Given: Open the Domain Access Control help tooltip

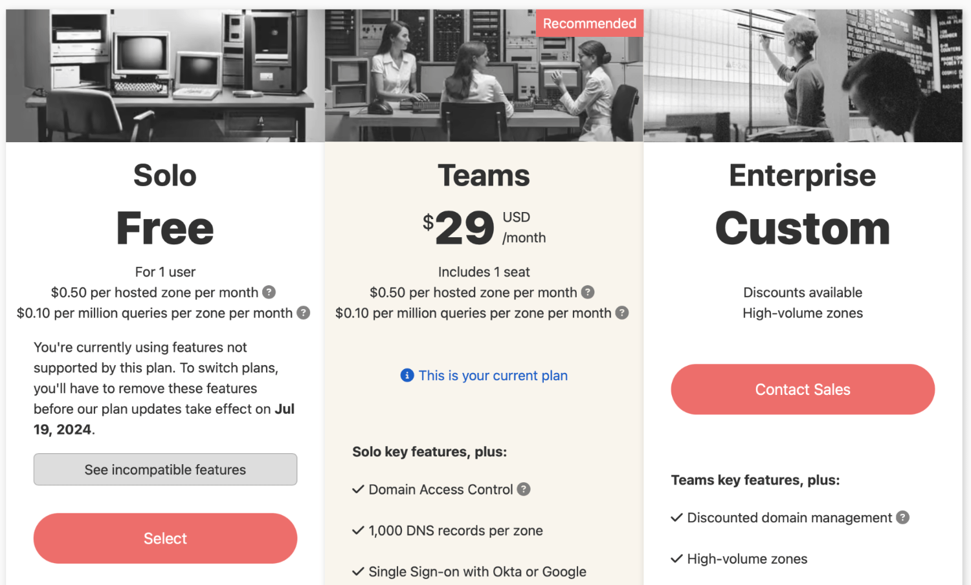Looking at the screenshot, I should (x=523, y=489).
